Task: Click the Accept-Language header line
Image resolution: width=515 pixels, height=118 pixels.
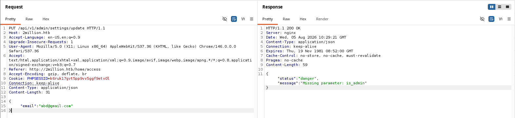Action: [x=45, y=37]
